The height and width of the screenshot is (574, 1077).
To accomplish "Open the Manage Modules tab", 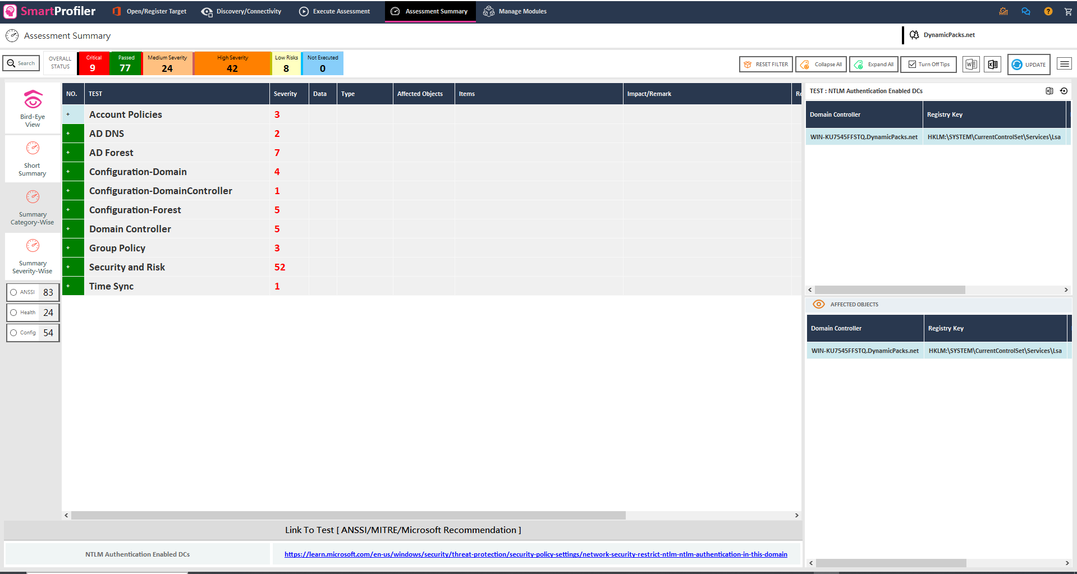I will click(515, 11).
